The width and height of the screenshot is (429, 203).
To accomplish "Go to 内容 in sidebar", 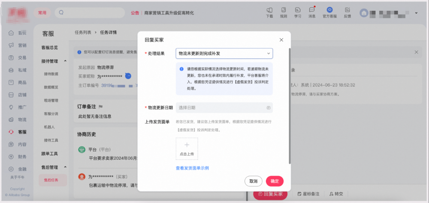I will [x=18, y=144].
